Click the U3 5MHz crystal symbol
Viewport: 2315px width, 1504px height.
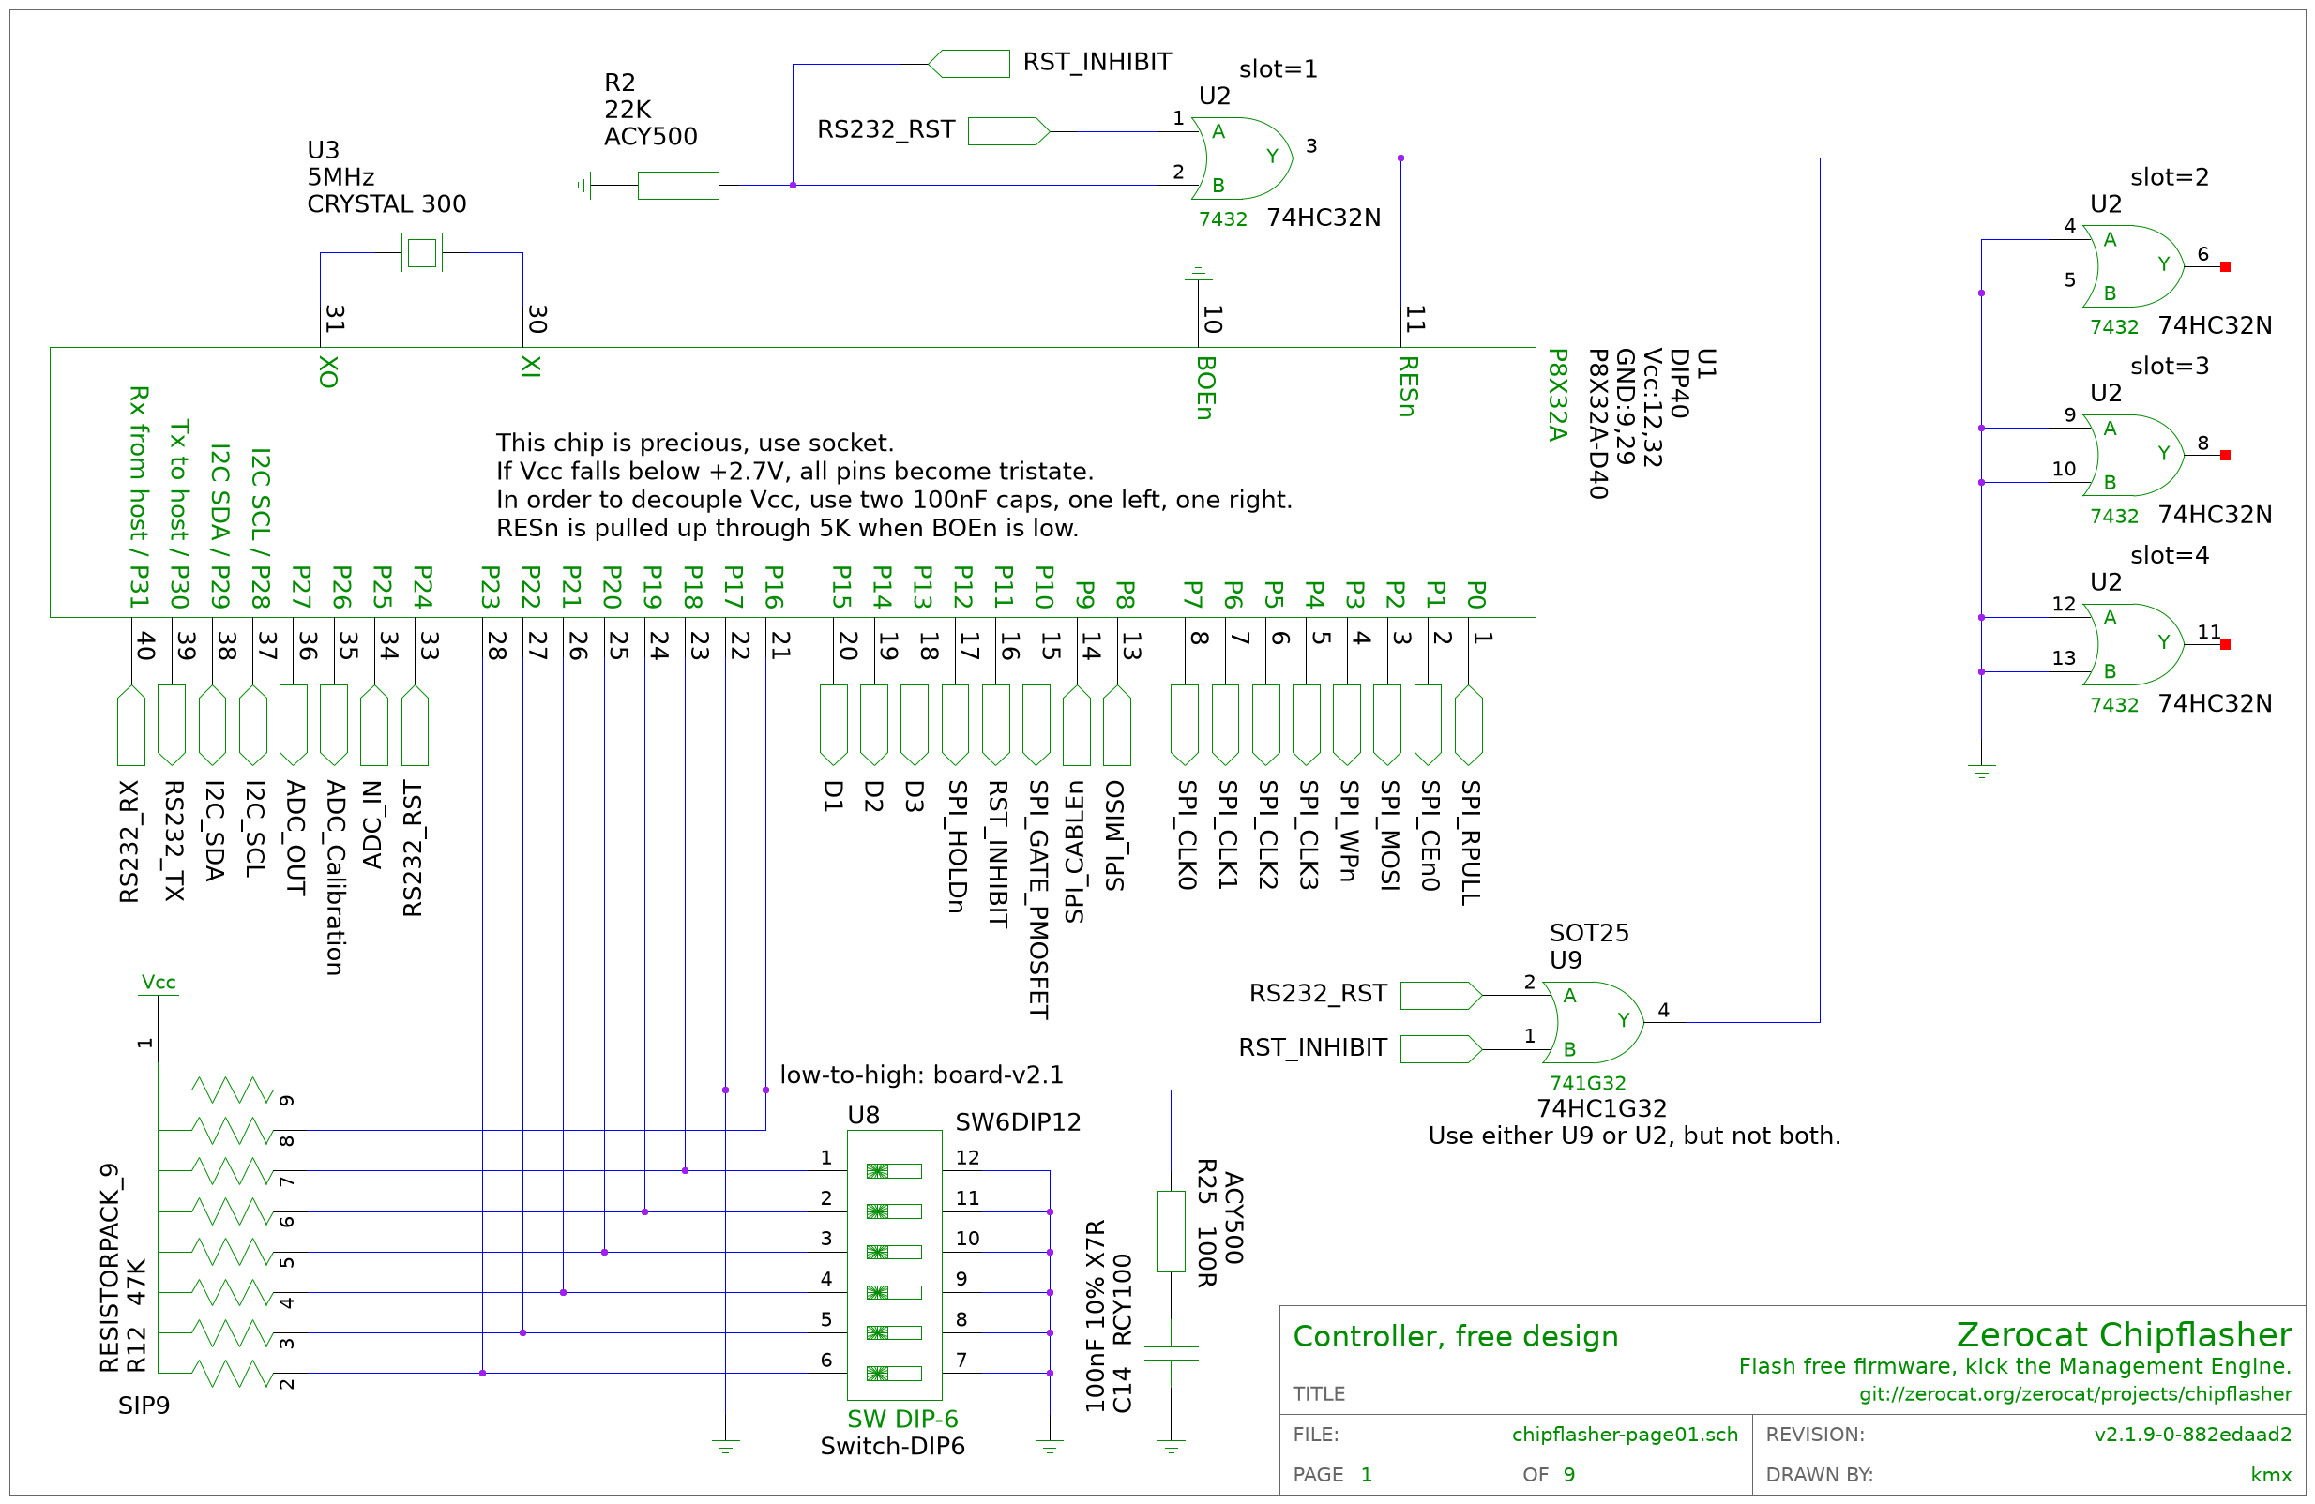tap(422, 253)
